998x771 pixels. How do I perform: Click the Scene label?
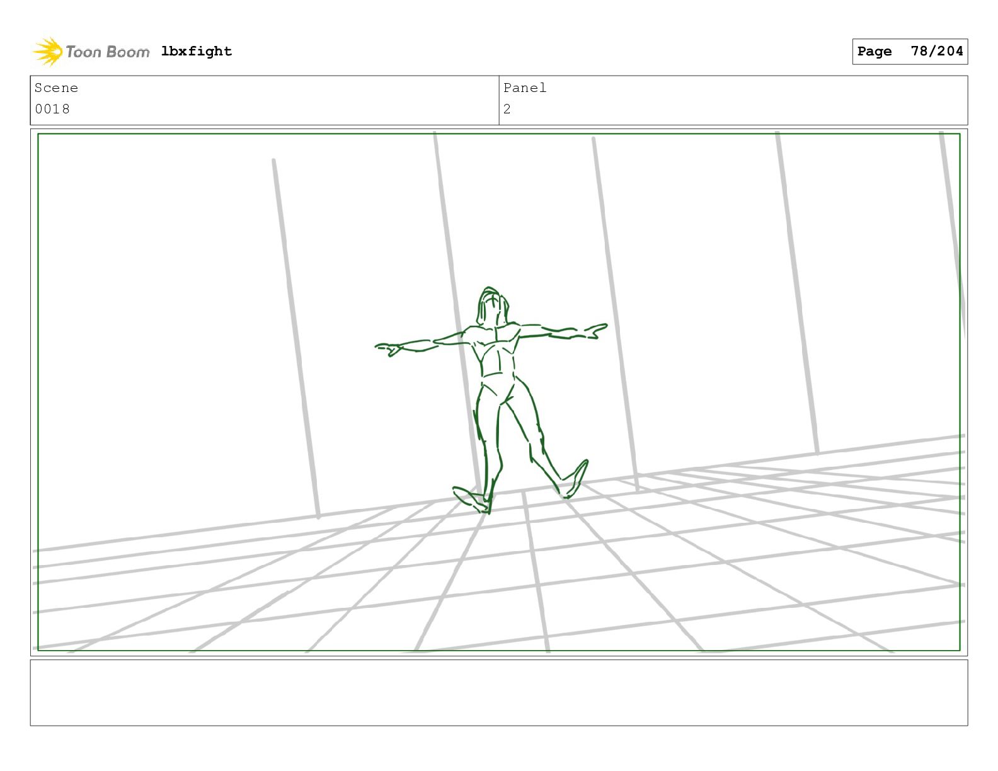click(x=56, y=88)
